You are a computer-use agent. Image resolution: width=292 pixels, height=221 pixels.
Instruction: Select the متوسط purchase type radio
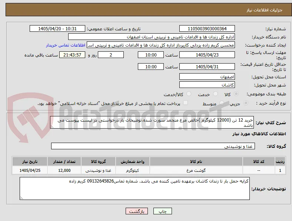(222, 103)
